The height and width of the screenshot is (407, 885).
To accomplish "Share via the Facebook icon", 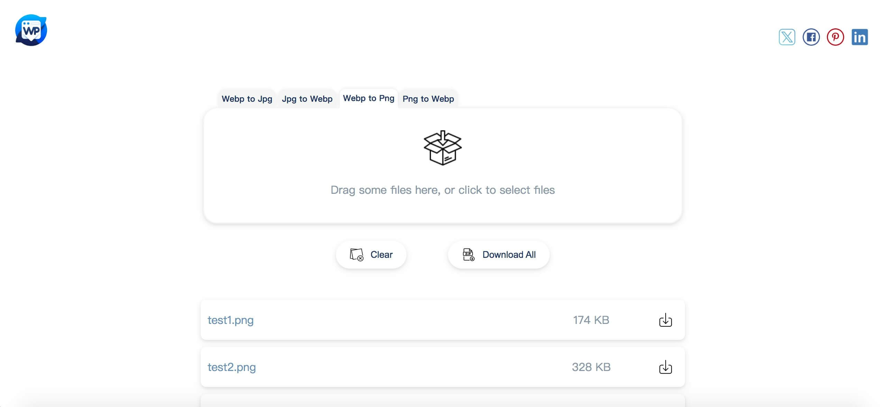I will 811,37.
